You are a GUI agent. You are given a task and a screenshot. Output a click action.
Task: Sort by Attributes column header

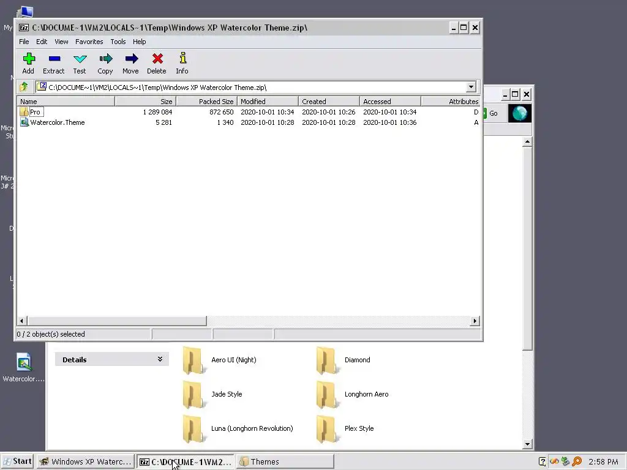pos(451,102)
